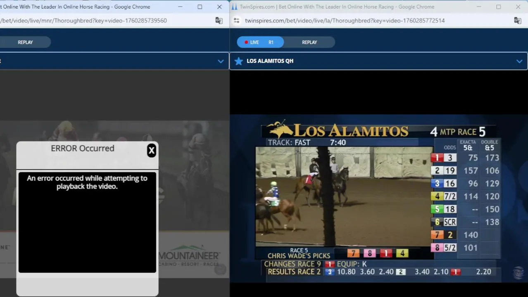
Task: Favorite Los Alamitos QH with star icon
Action: pyautogui.click(x=238, y=61)
